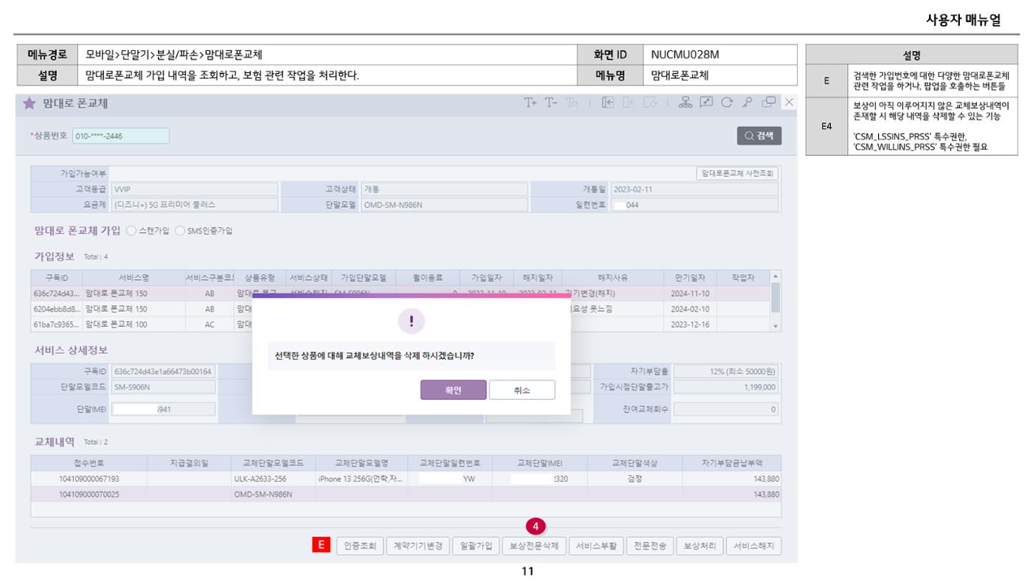Click scroll-up arrow of 가입정보 table
The height and width of the screenshot is (581, 1033).
pyautogui.click(x=775, y=276)
